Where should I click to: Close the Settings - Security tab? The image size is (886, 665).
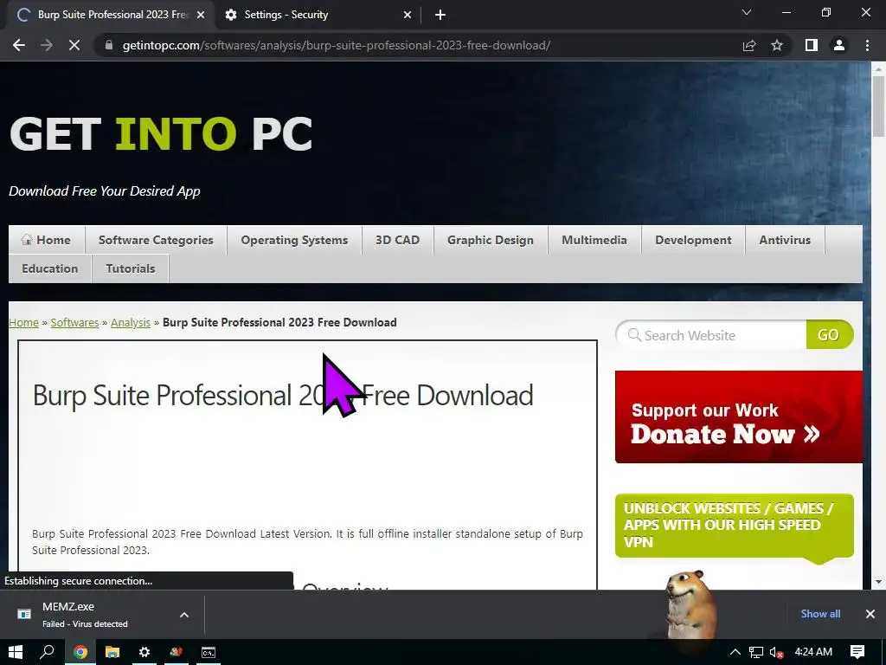(408, 15)
